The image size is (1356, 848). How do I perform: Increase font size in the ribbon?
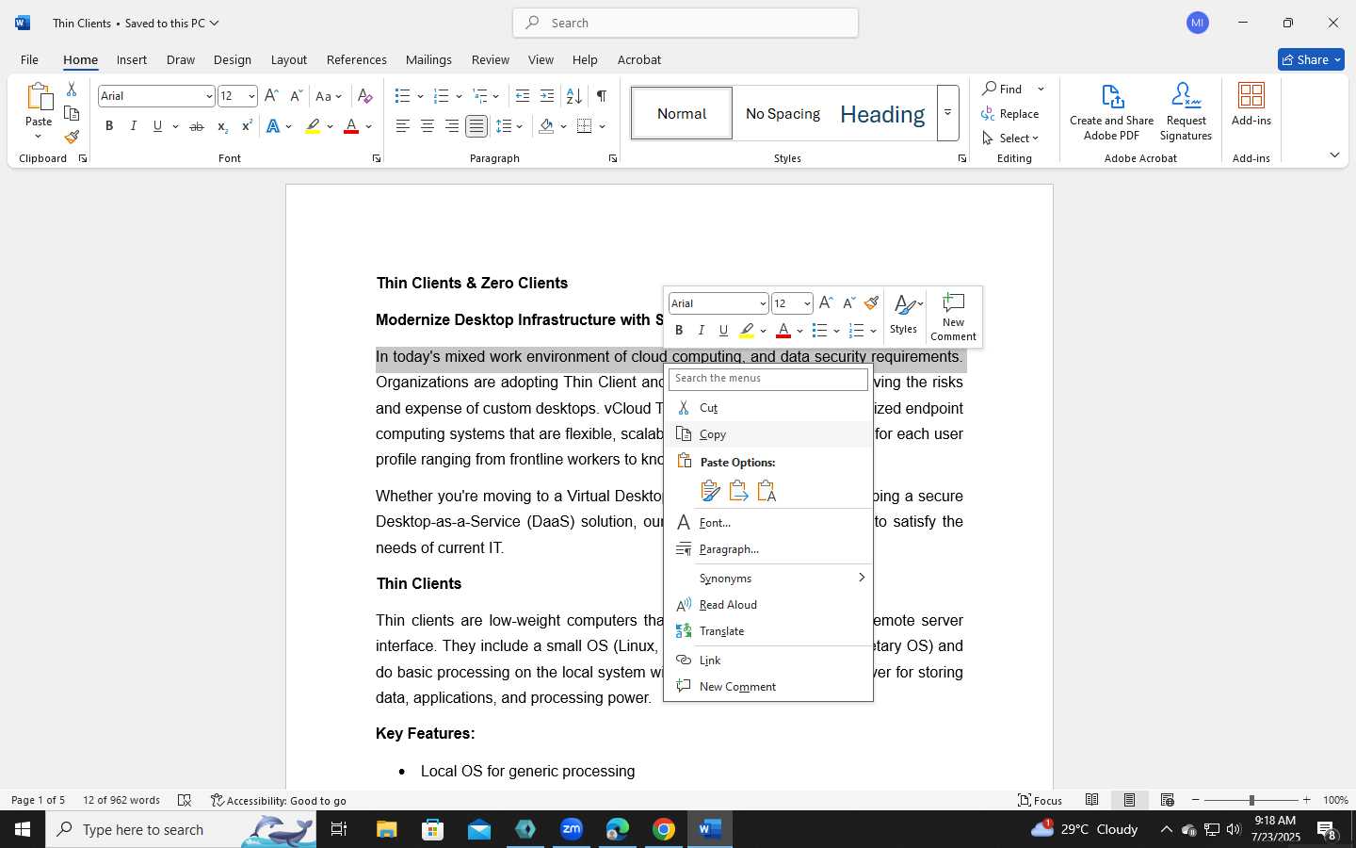[x=271, y=96]
